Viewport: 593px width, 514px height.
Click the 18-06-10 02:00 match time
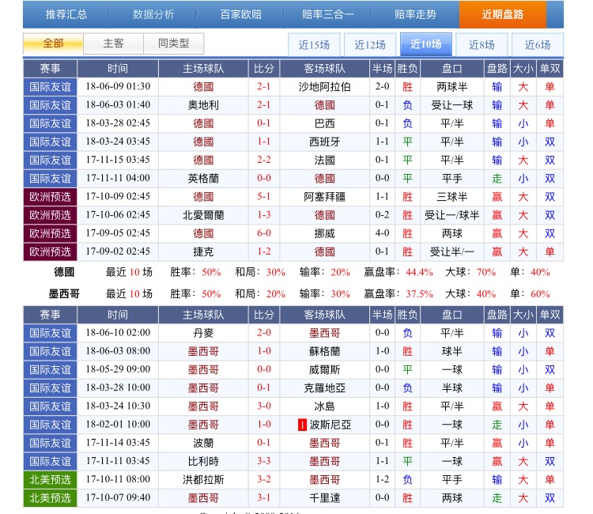point(118,333)
